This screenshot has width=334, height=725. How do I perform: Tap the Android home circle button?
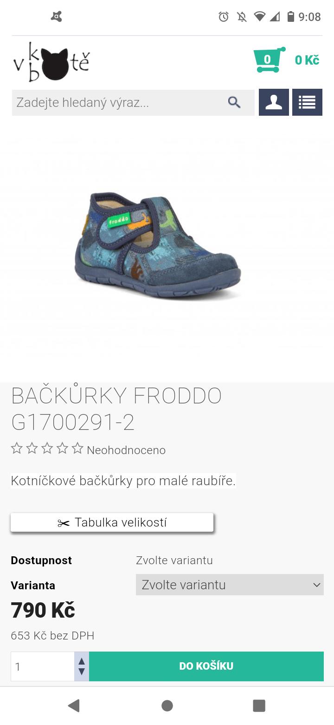167,705
